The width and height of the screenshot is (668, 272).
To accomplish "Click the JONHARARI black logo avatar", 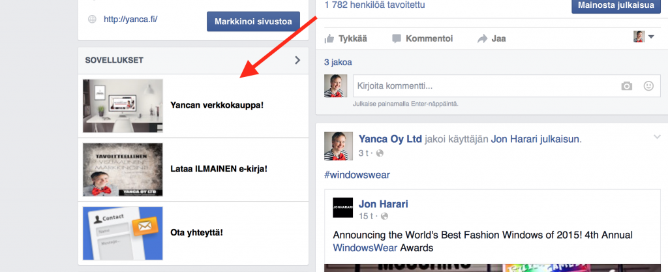I will (x=343, y=207).
